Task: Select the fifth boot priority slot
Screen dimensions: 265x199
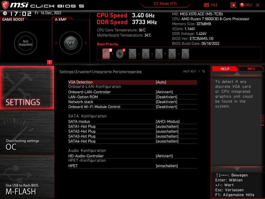Action: click(x=159, y=54)
